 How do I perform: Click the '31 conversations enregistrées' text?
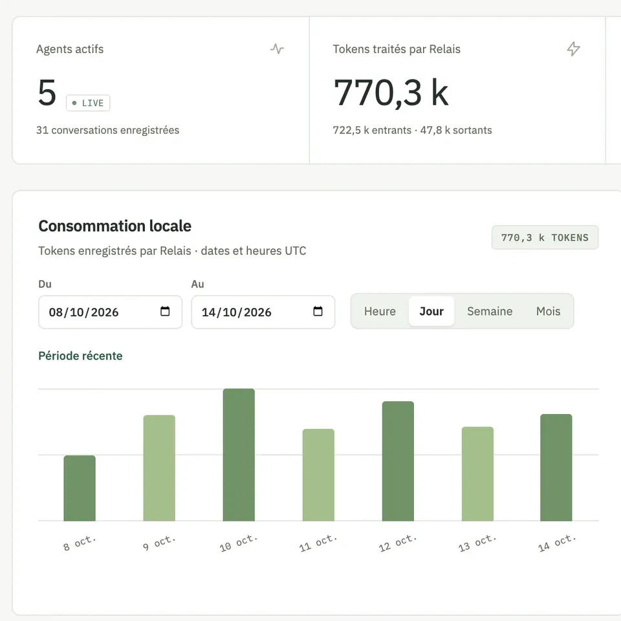click(x=108, y=130)
